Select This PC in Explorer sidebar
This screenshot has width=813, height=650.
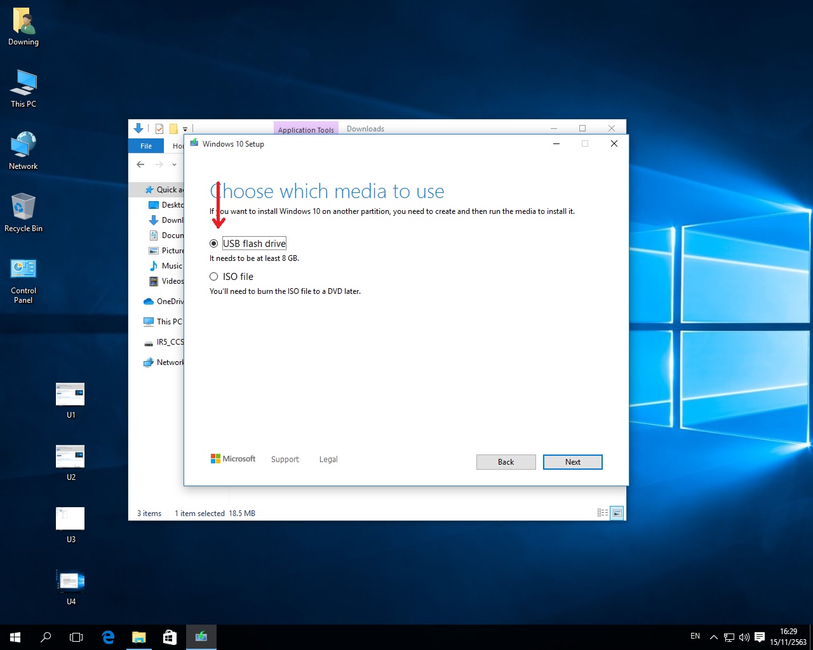pyautogui.click(x=163, y=322)
